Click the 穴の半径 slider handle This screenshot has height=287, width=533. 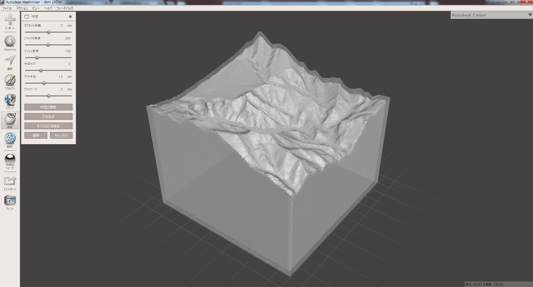pos(44,83)
